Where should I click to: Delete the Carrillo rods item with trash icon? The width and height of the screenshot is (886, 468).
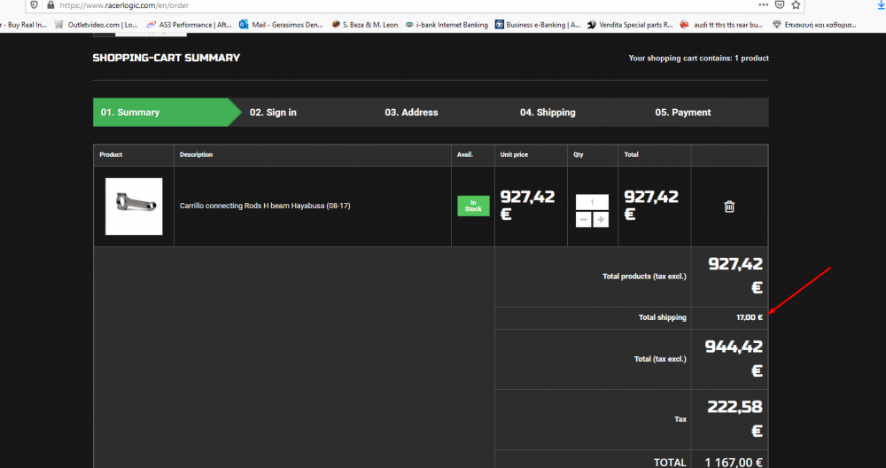tap(729, 207)
